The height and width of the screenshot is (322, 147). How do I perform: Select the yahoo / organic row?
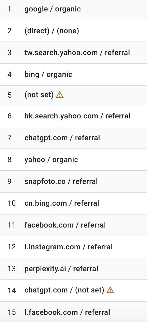click(73, 160)
